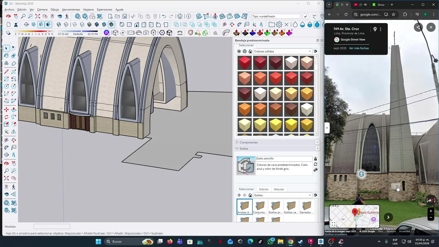
Task: Open the Tipo <undefined> combo box
Action: [x=276, y=16]
